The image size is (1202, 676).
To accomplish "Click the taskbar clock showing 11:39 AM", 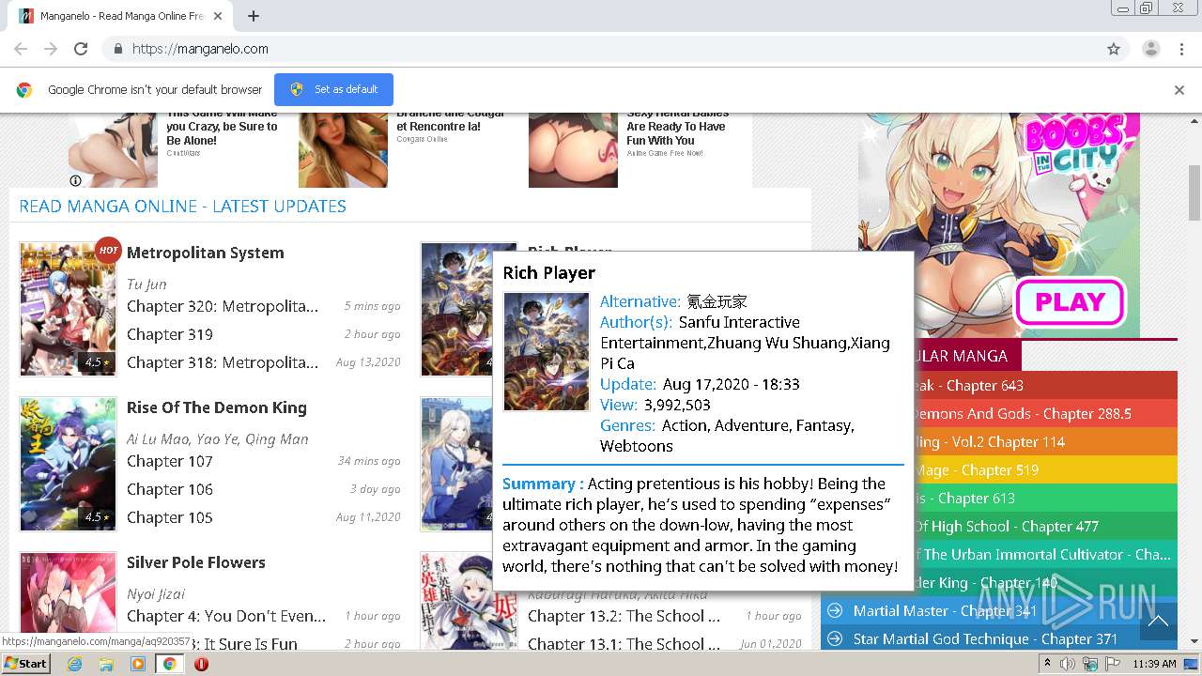I will coord(1153,664).
